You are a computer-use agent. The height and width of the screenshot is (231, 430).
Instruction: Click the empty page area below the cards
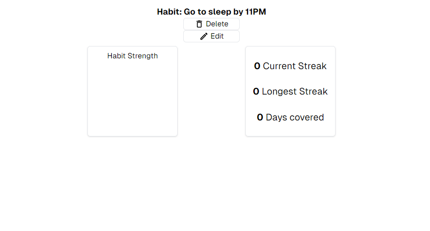click(x=211, y=184)
